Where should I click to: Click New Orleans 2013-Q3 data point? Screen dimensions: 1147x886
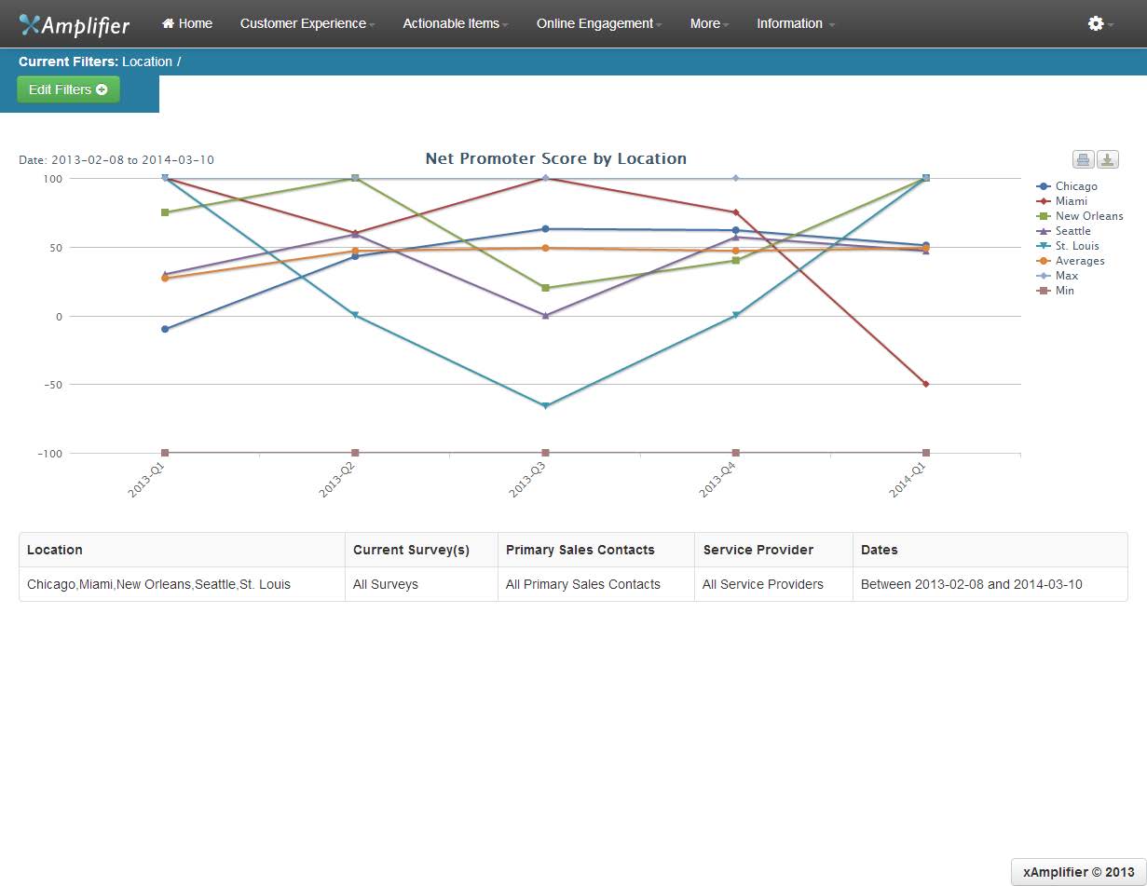545,288
